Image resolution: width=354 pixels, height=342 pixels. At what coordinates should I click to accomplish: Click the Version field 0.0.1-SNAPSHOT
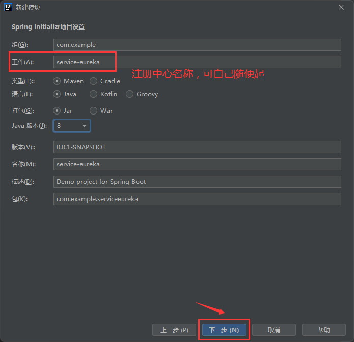[x=197, y=147]
